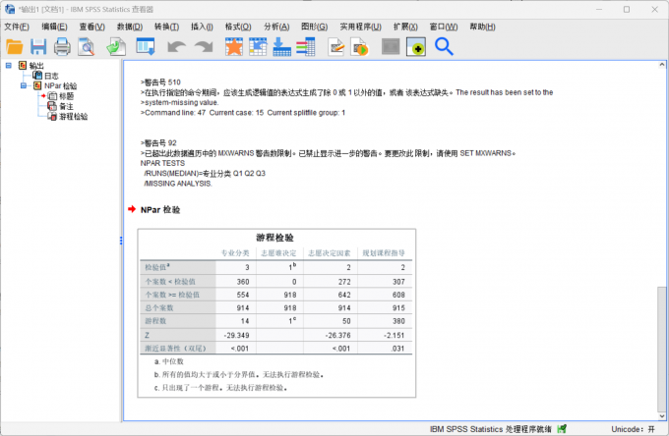Viewport: 669px width, 436px height.
Task: Select 游程检验 in the outline tree
Action: click(x=73, y=117)
